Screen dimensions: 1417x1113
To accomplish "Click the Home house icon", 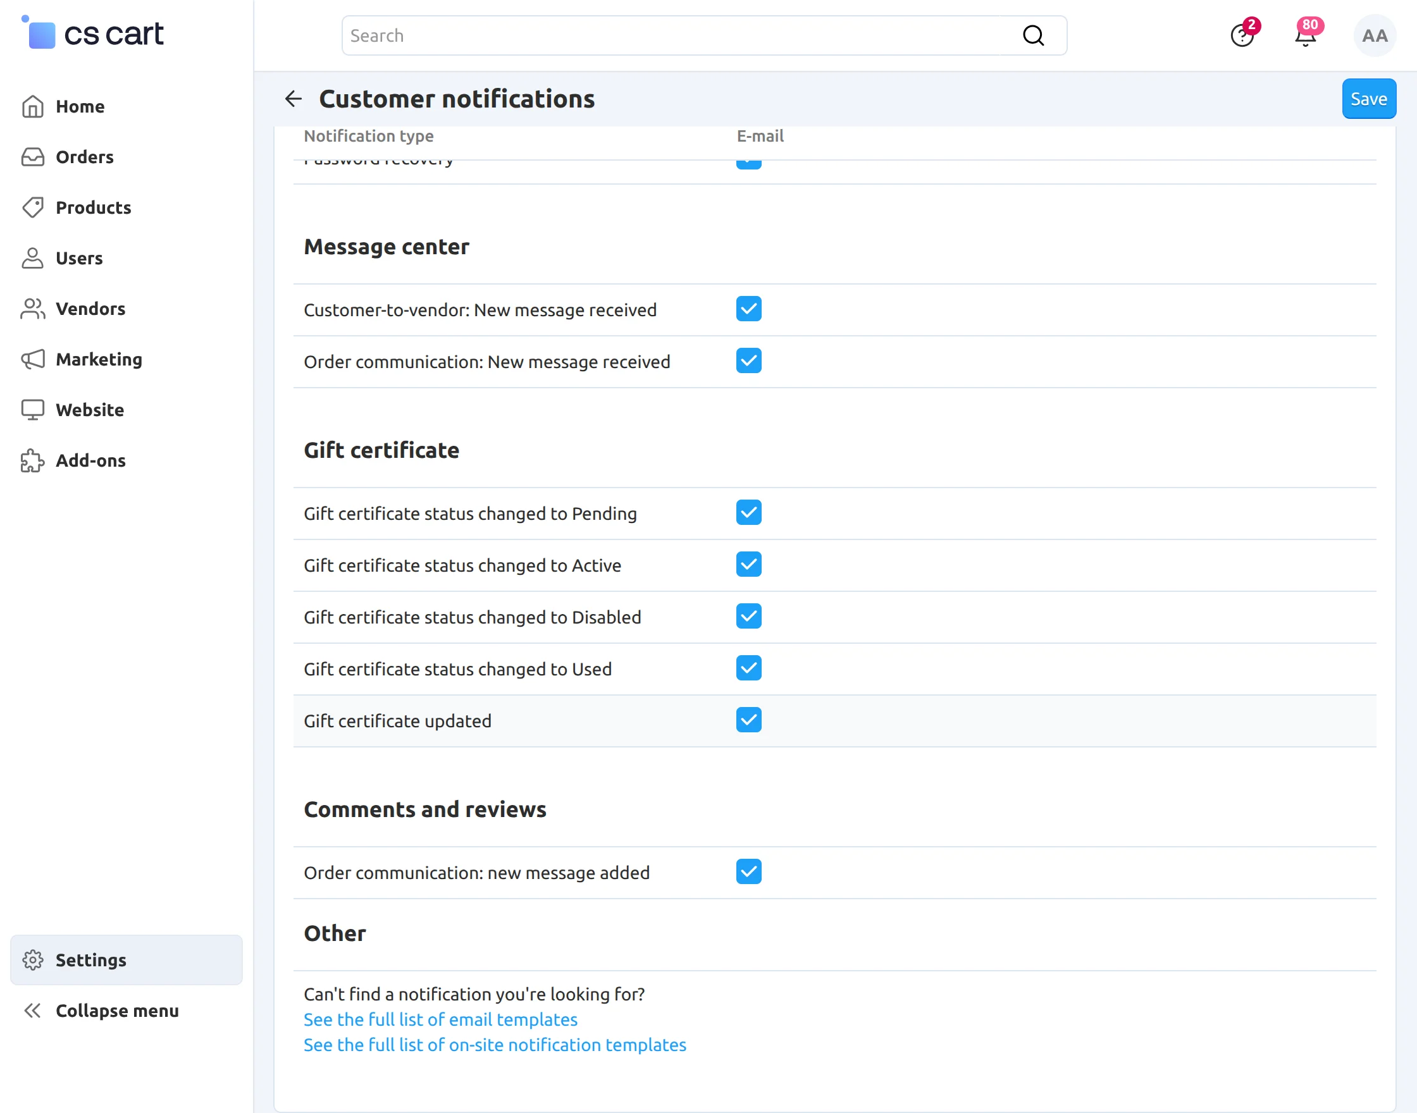I will coord(33,106).
